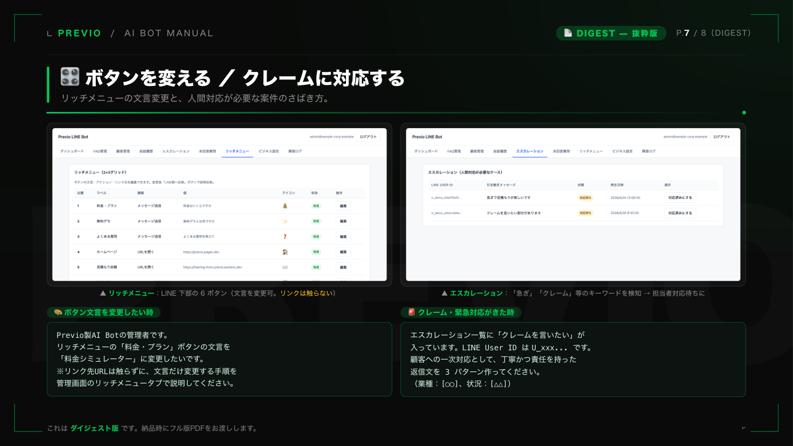Mark クレームを言いたい部分があります case as 対応済み
The image size is (793, 446).
coord(680,213)
